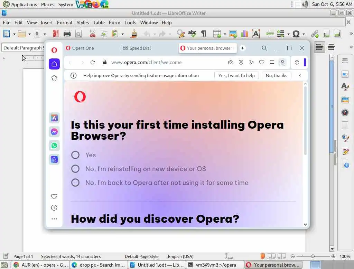
Task: Open the Insert menu in Writer
Action: (x=47, y=22)
